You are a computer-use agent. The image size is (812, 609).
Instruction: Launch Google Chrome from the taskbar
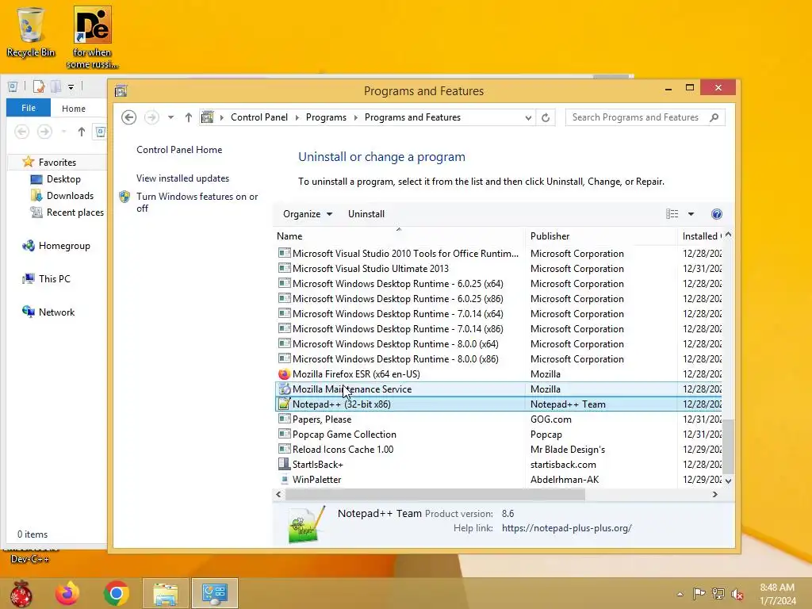coord(116,593)
